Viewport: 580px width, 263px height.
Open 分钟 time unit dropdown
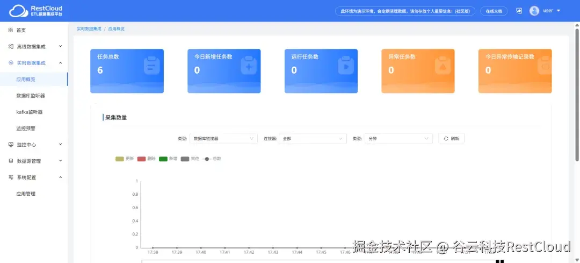click(x=398, y=139)
